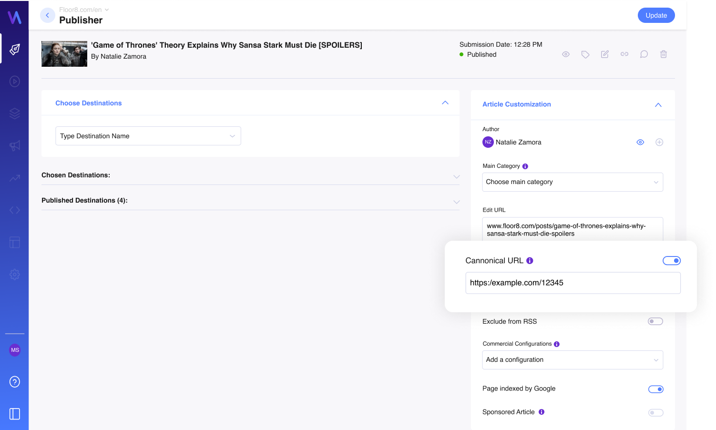716x430 pixels.
Task: Open the video play sidebar icon
Action: point(15,82)
